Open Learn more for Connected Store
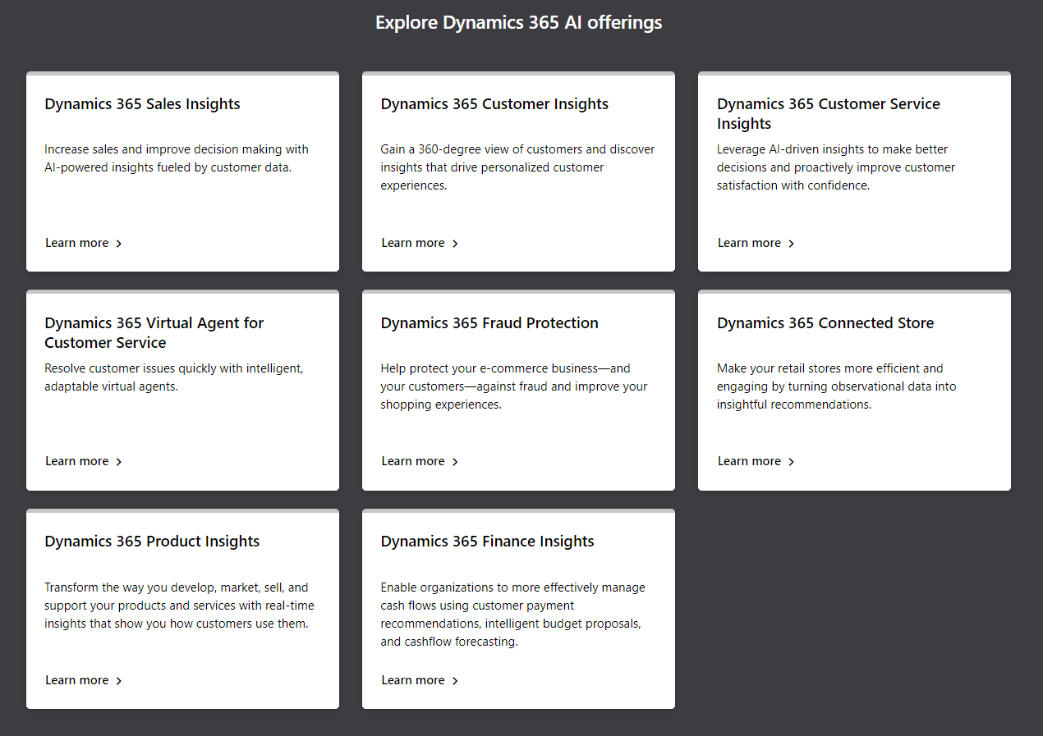 click(749, 461)
